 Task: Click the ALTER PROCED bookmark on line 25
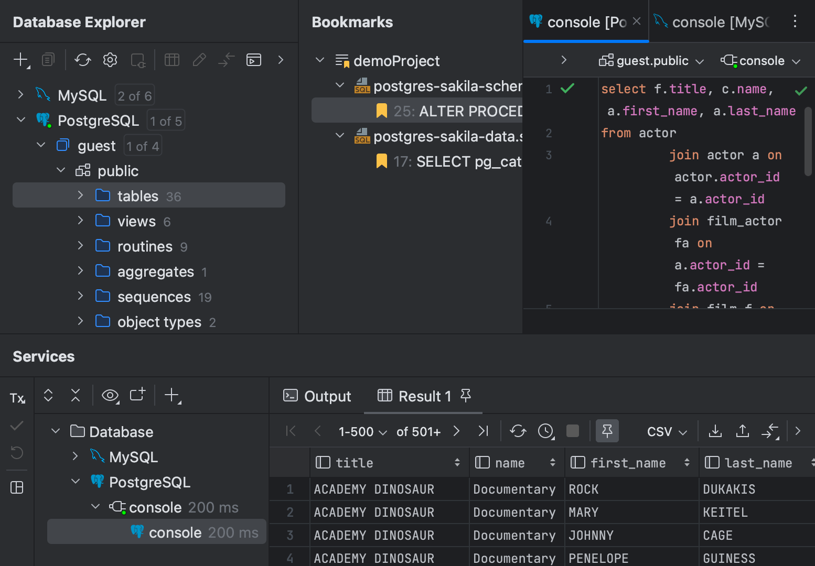pyautogui.click(x=462, y=111)
